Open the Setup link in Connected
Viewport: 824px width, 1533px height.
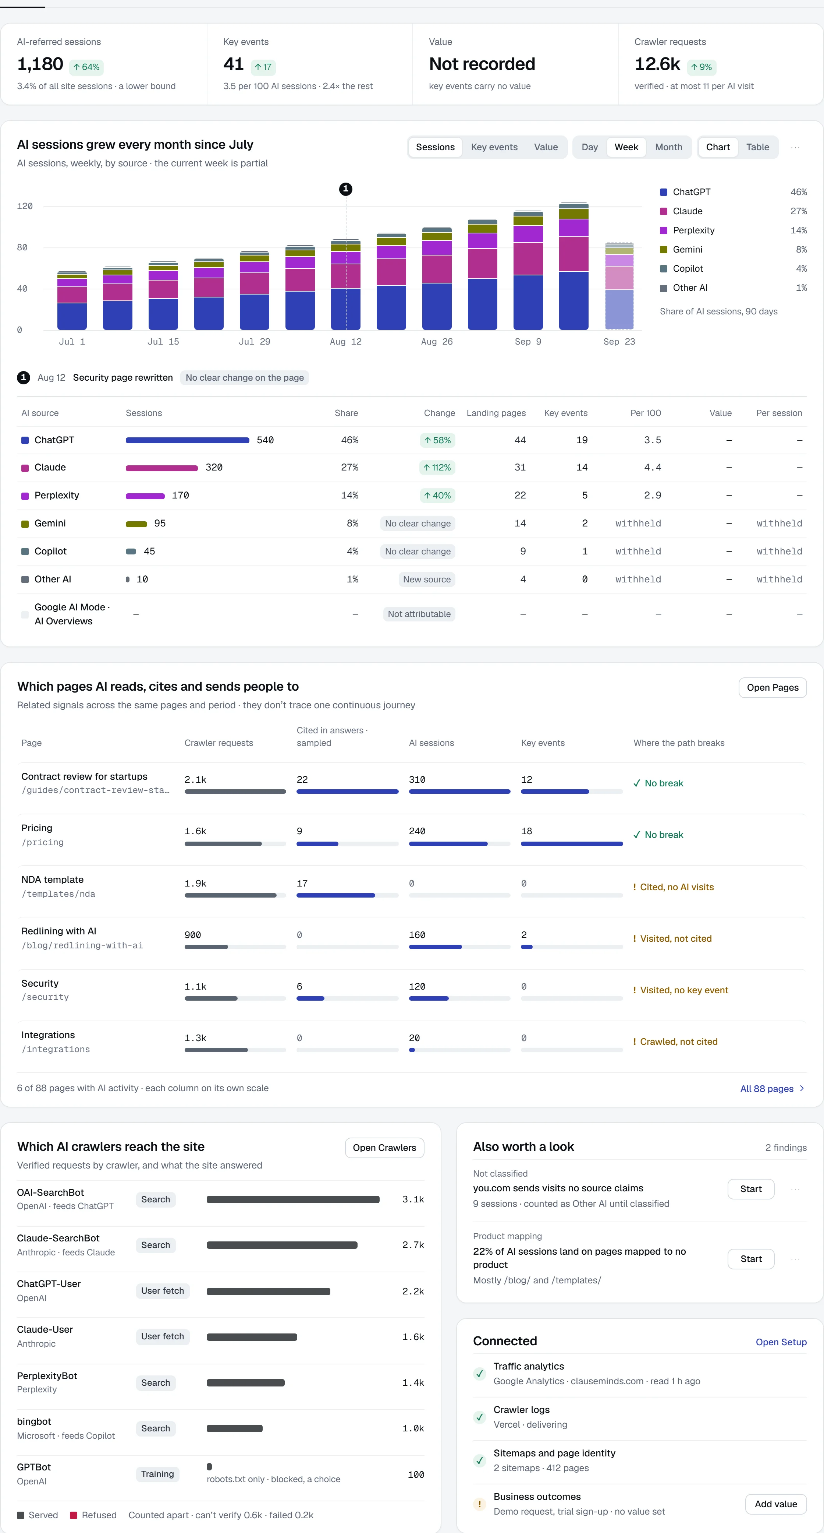pos(781,1342)
